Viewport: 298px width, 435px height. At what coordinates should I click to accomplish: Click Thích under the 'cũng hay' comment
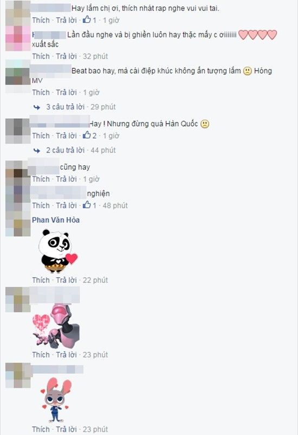pos(41,179)
